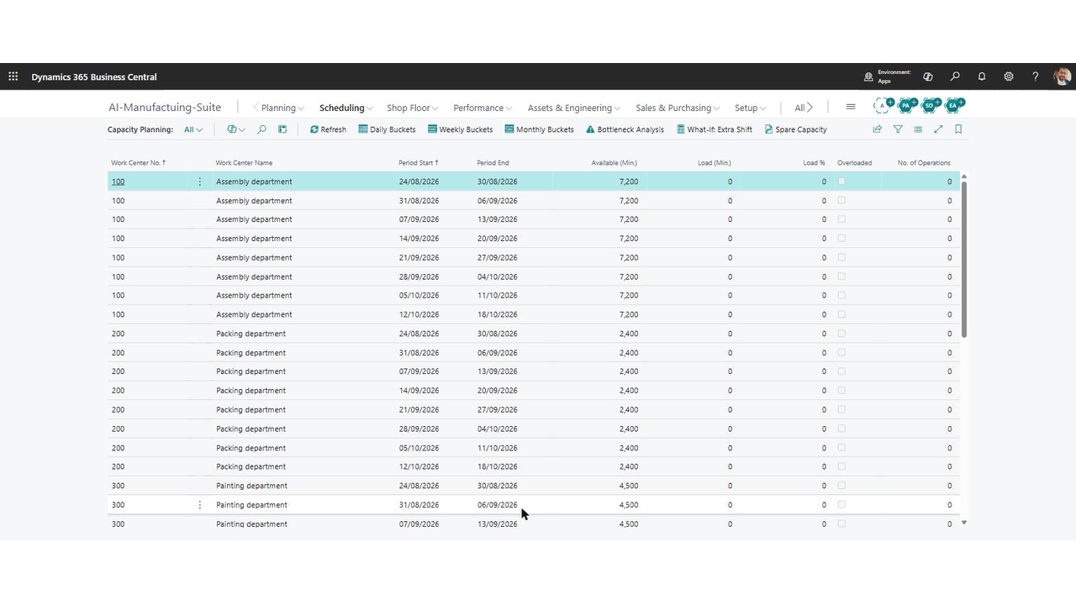1076x605 pixels.
Task: Click the EA hexagon badge
Action: coord(953,106)
